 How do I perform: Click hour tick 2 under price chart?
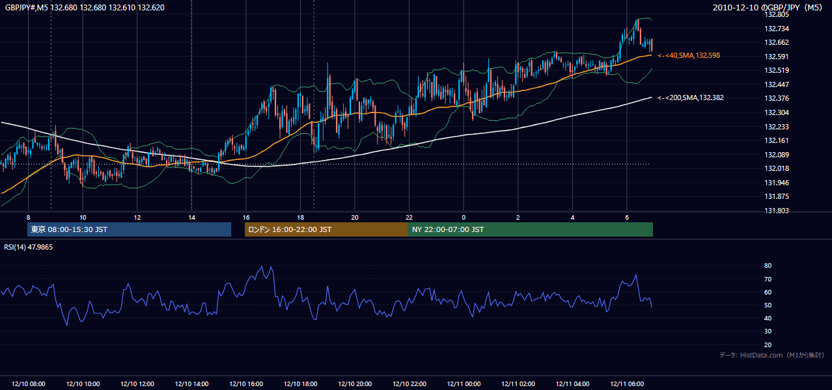(518, 217)
